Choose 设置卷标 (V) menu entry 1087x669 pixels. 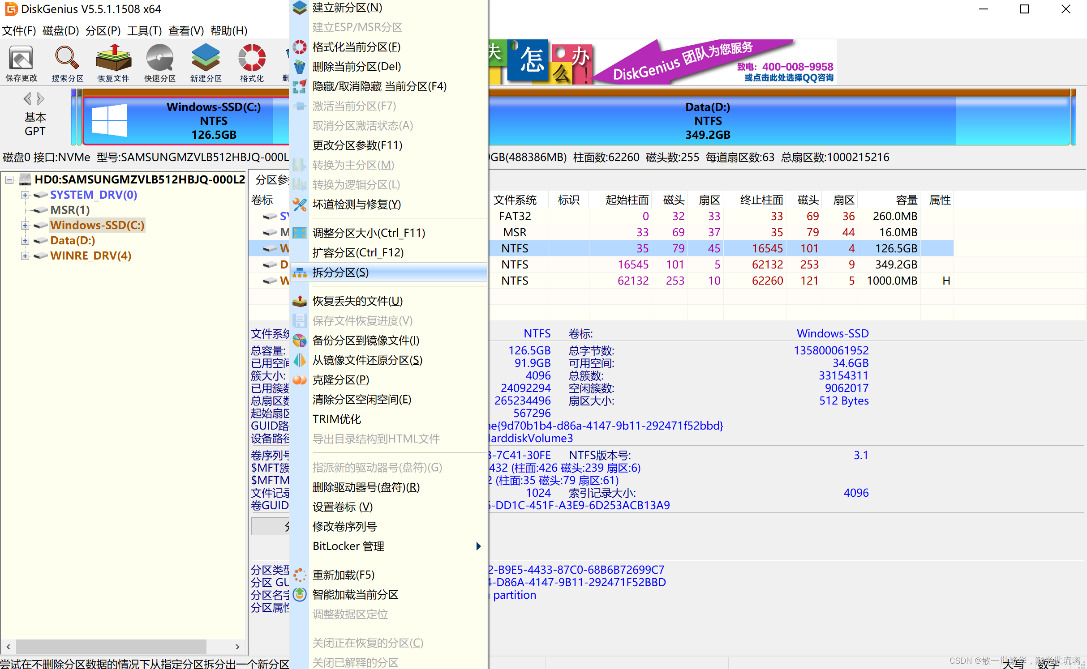tap(389, 507)
